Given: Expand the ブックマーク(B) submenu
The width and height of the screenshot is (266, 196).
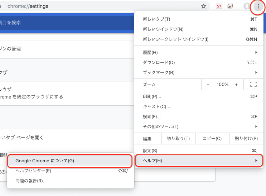Looking at the screenshot, I should pyautogui.click(x=199, y=72).
